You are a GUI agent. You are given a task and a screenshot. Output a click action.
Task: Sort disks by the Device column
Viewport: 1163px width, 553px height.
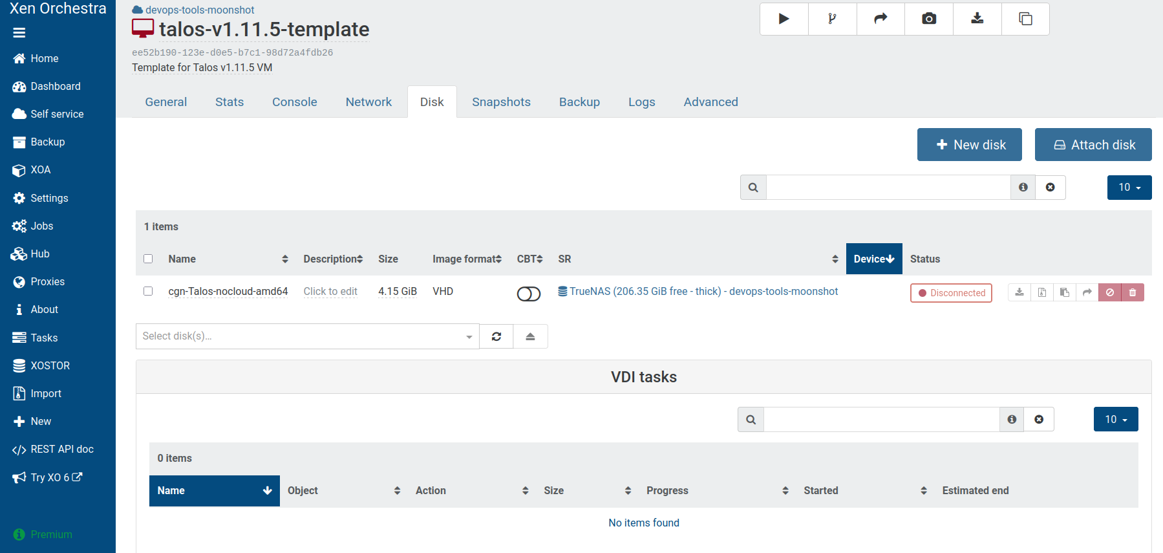click(874, 259)
